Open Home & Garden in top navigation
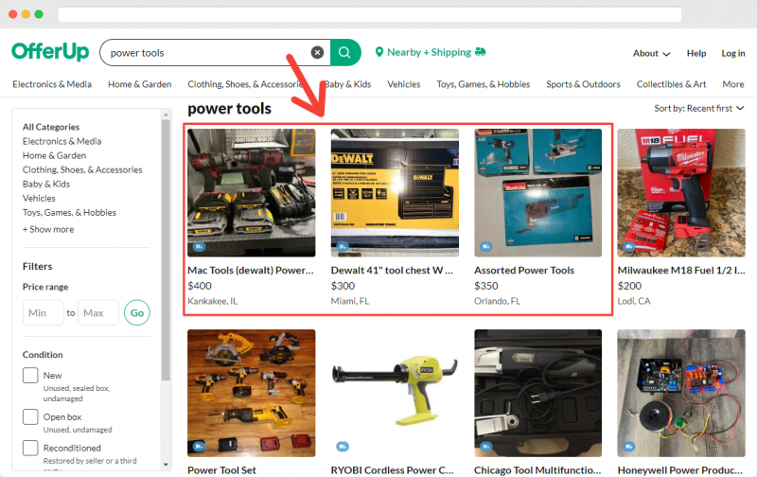 [x=139, y=84]
